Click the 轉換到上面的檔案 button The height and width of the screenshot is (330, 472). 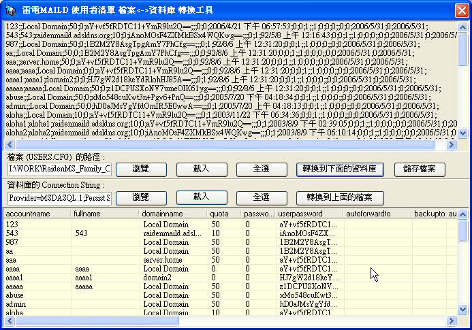point(339,197)
